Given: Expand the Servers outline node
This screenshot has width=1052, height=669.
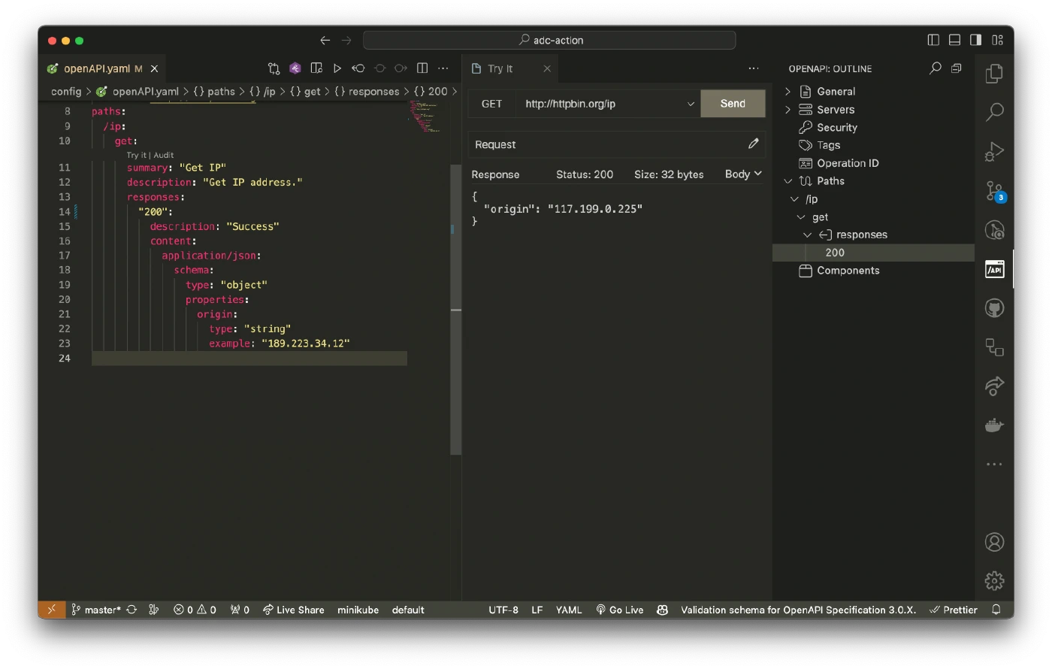Looking at the screenshot, I should coord(787,109).
